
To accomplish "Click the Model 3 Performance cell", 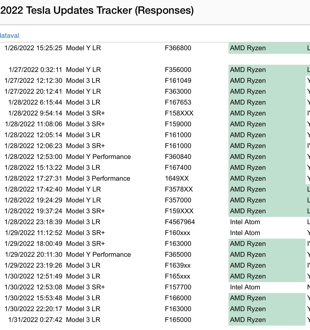I will pos(98,178).
